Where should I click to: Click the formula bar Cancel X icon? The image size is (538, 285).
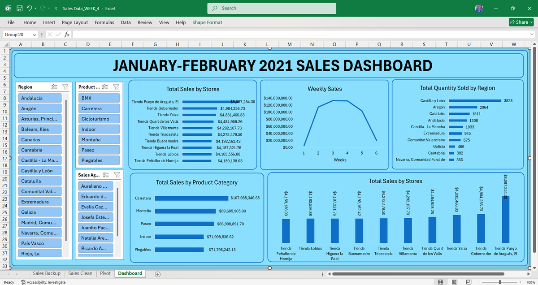[50, 35]
